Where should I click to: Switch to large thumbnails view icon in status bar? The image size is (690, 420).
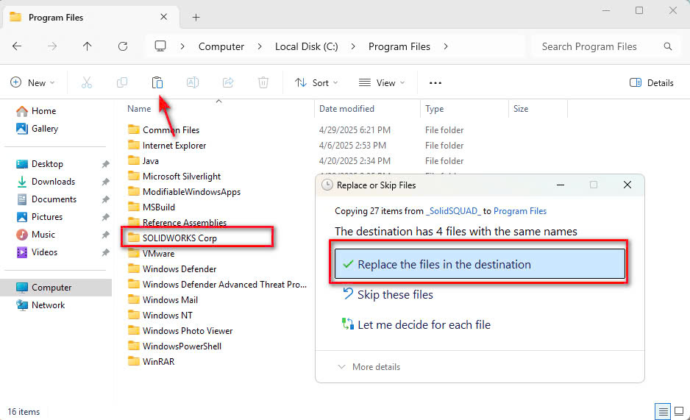(679, 412)
